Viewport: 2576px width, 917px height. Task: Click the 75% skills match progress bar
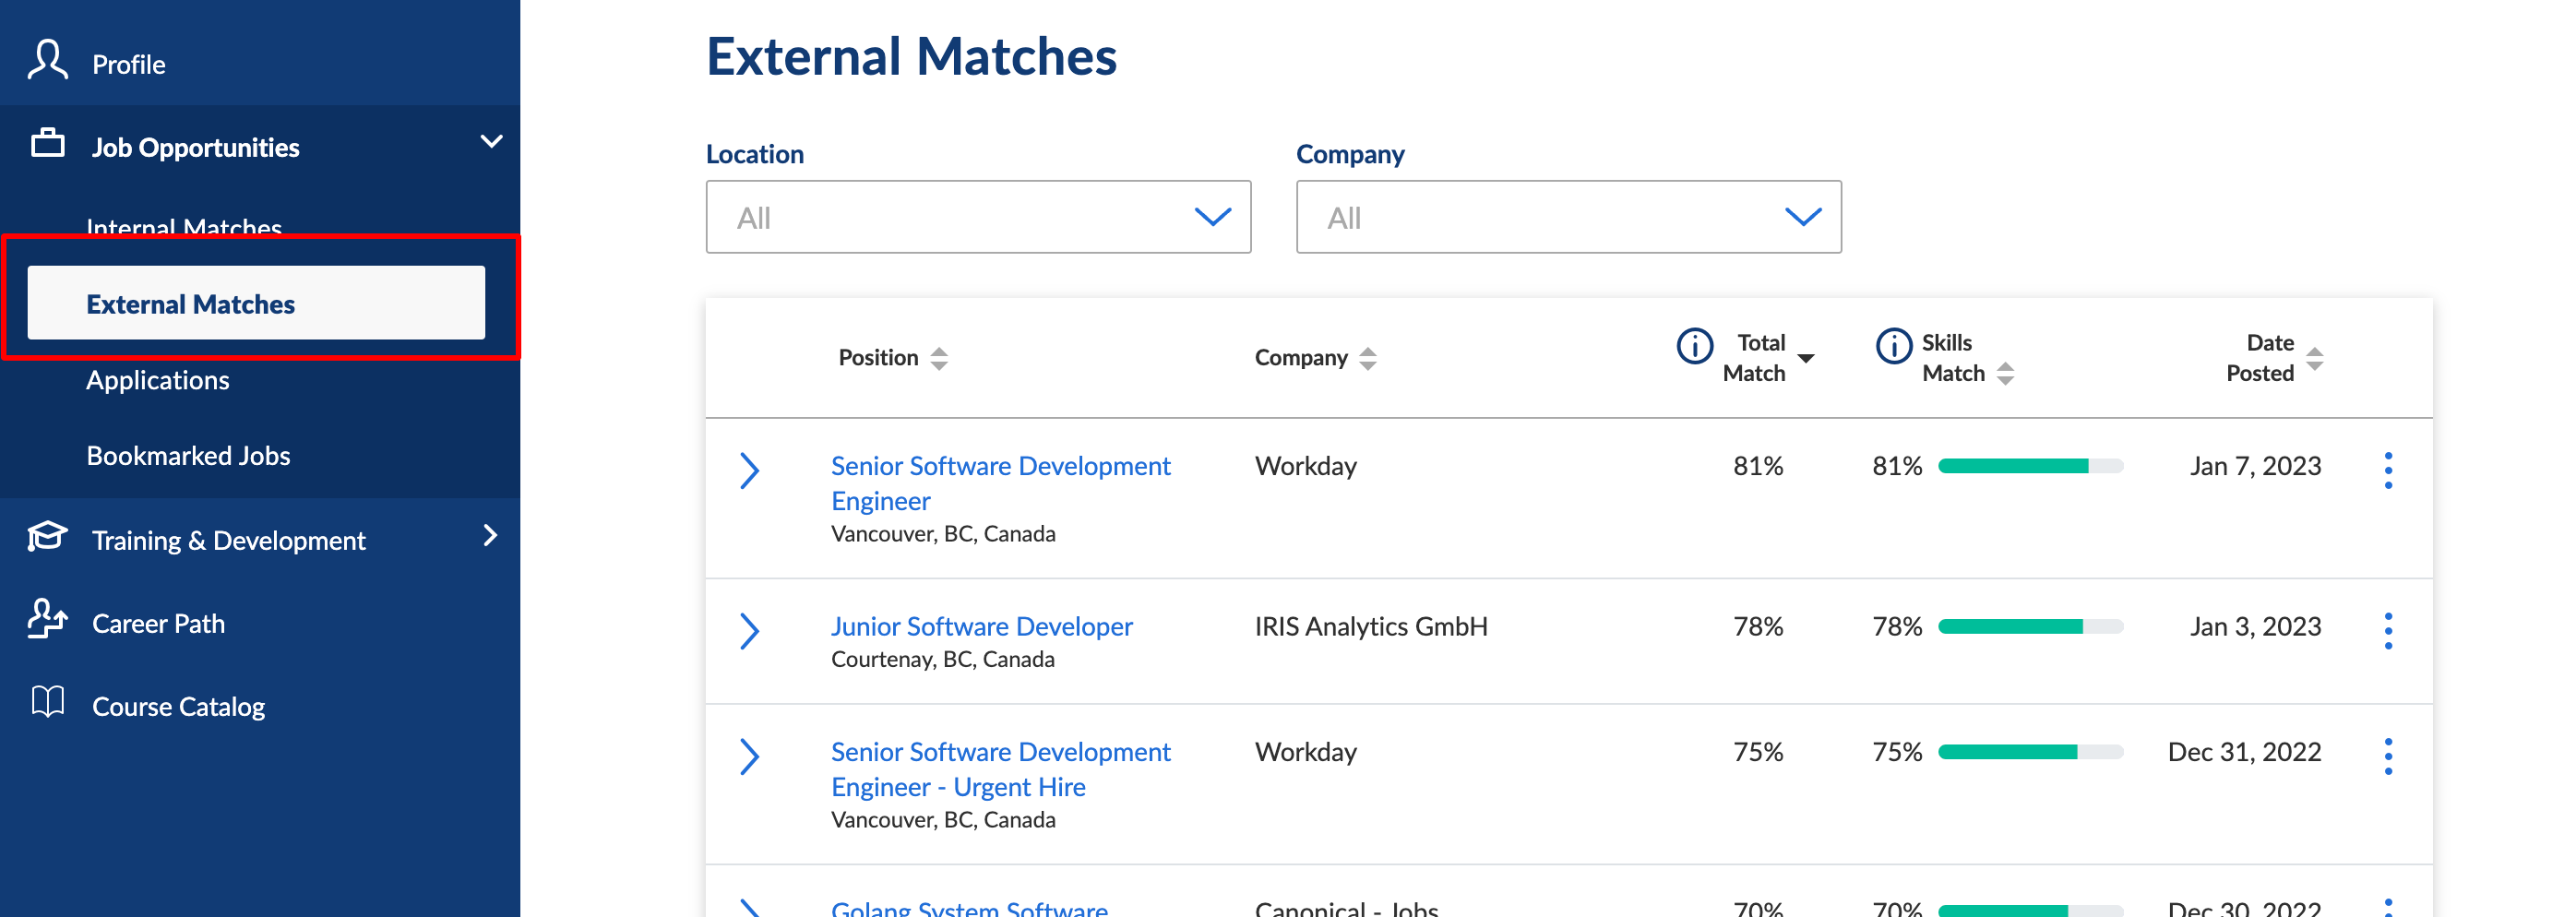click(x=2030, y=752)
